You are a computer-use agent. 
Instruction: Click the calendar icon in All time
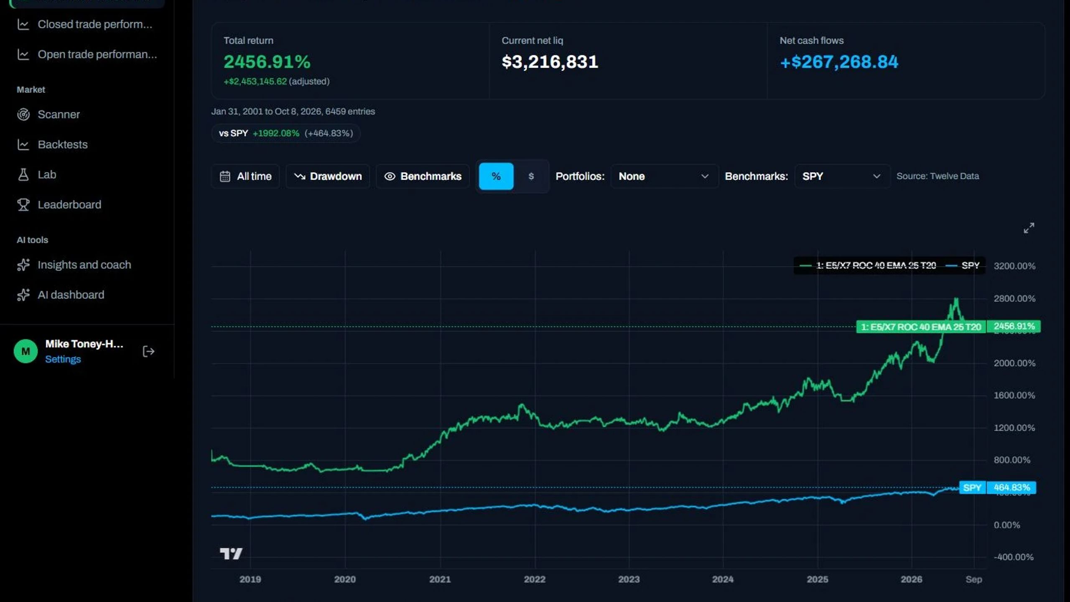[x=225, y=176]
